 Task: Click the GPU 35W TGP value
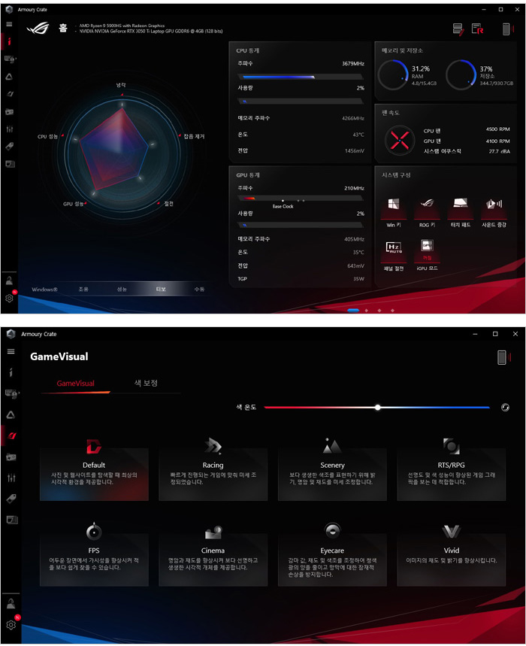[358, 279]
